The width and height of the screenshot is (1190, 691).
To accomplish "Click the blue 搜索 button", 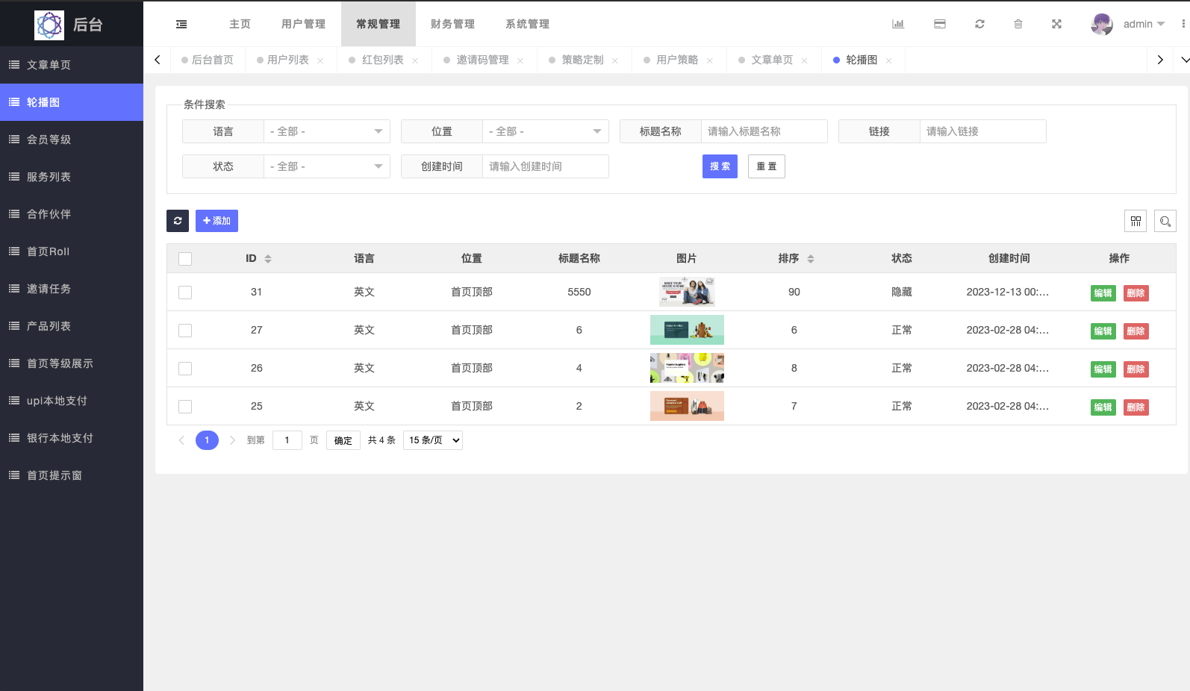I will coord(720,166).
